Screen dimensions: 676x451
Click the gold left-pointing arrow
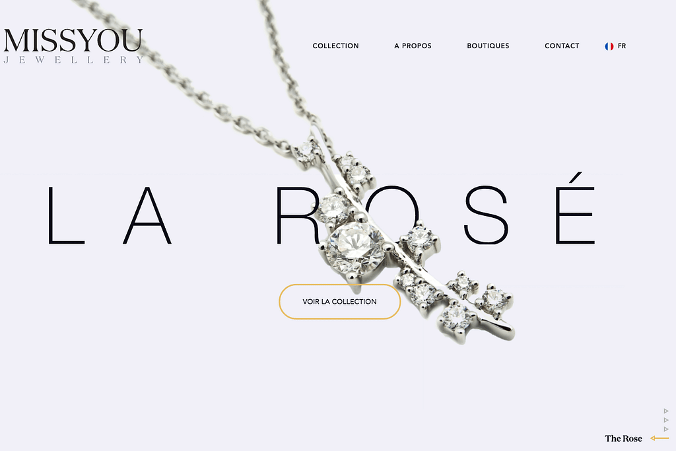[x=659, y=438]
